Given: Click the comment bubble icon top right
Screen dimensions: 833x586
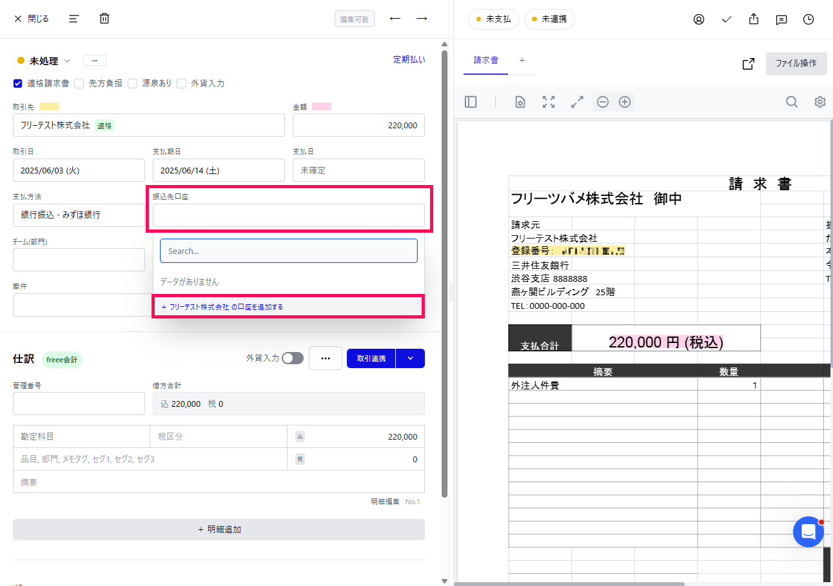Looking at the screenshot, I should click(781, 19).
